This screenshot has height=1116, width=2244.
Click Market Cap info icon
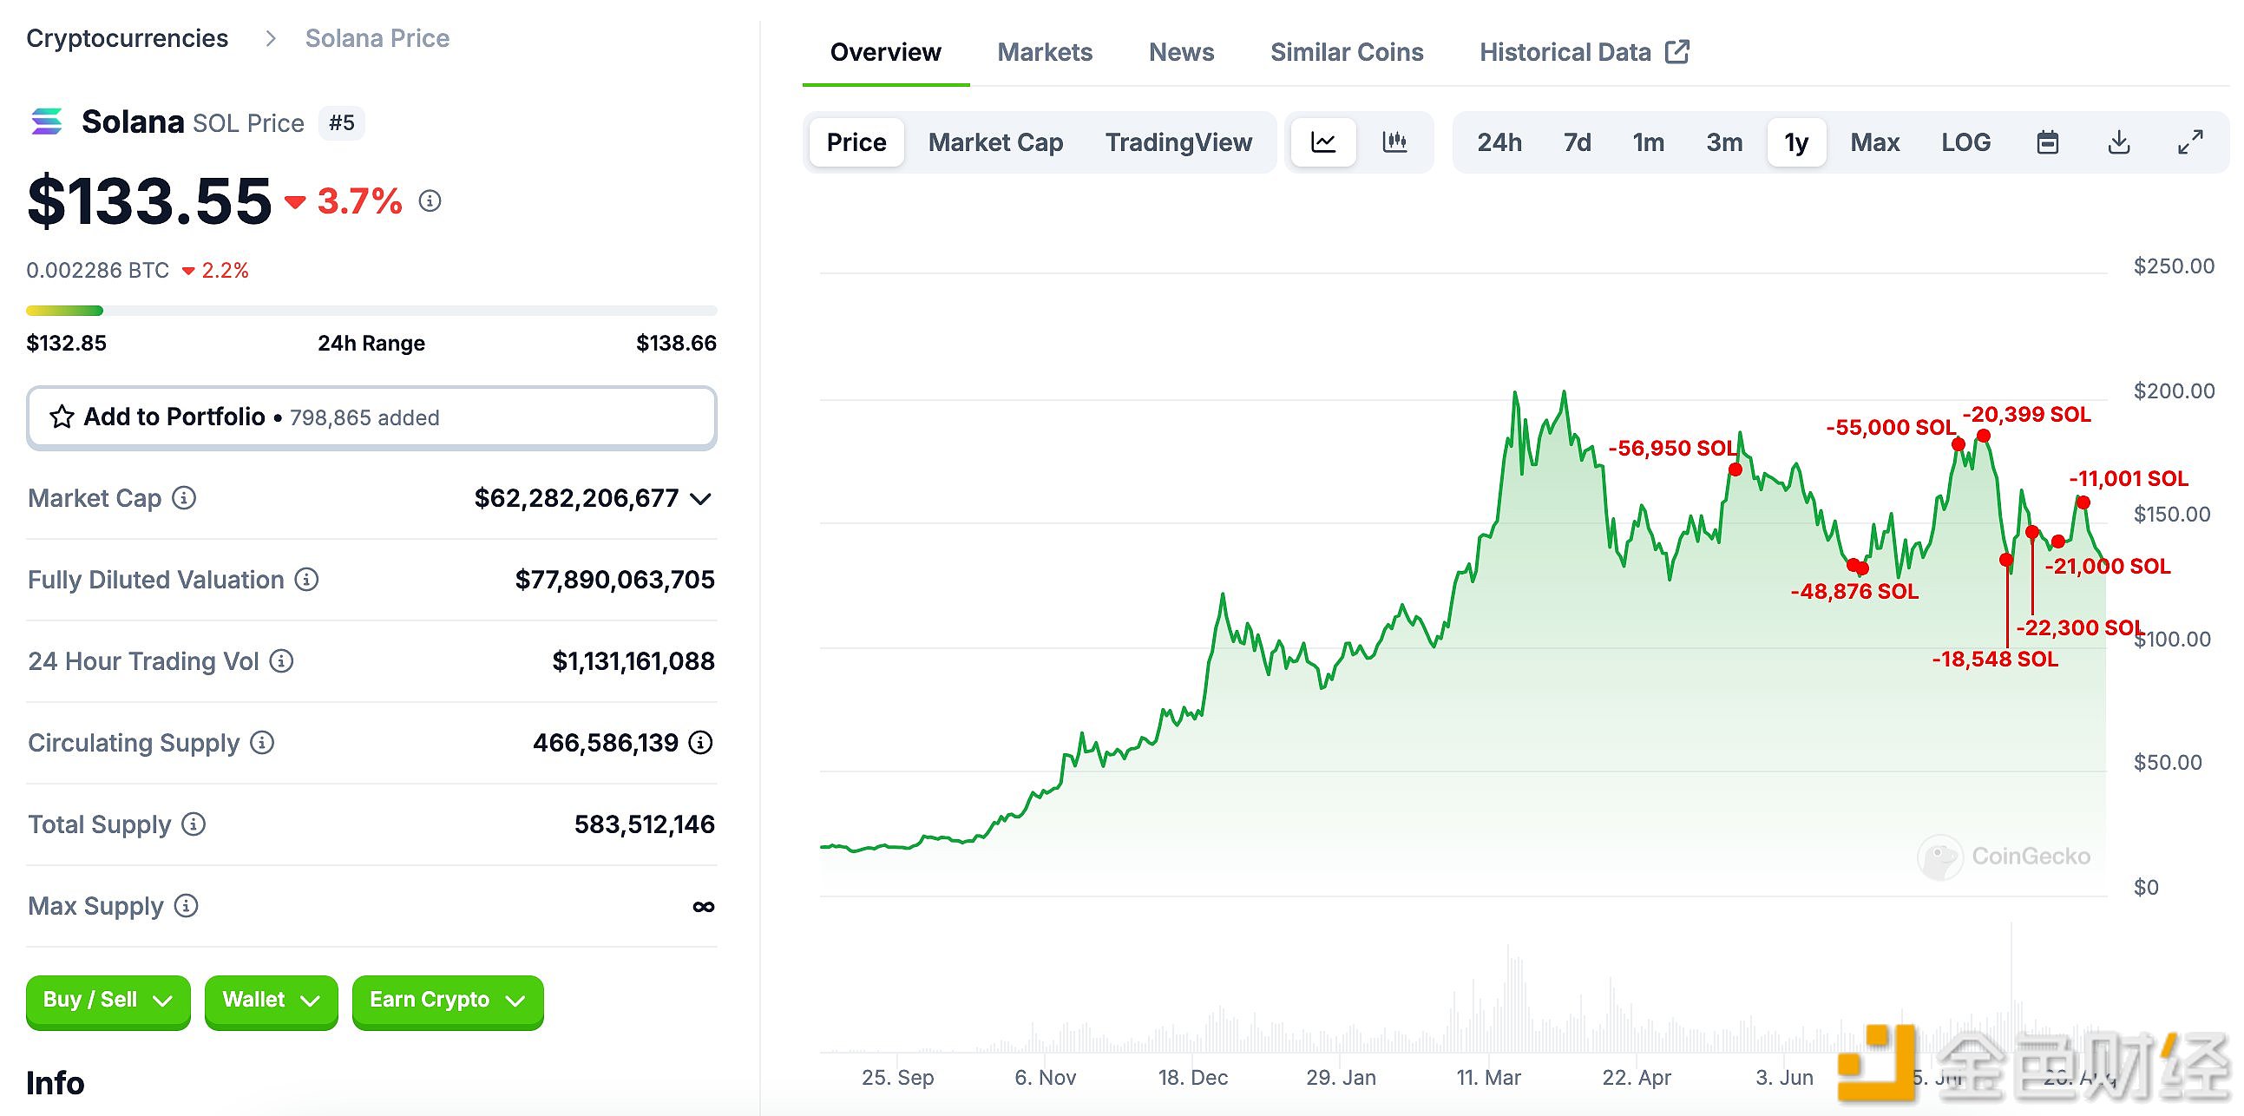coord(184,498)
